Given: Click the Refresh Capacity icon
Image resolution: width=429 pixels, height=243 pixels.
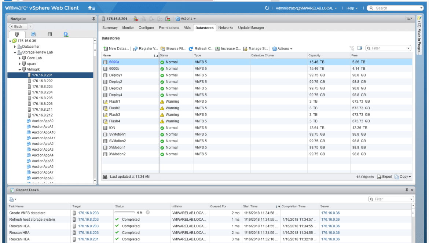Looking at the screenshot, I should pos(191,49).
